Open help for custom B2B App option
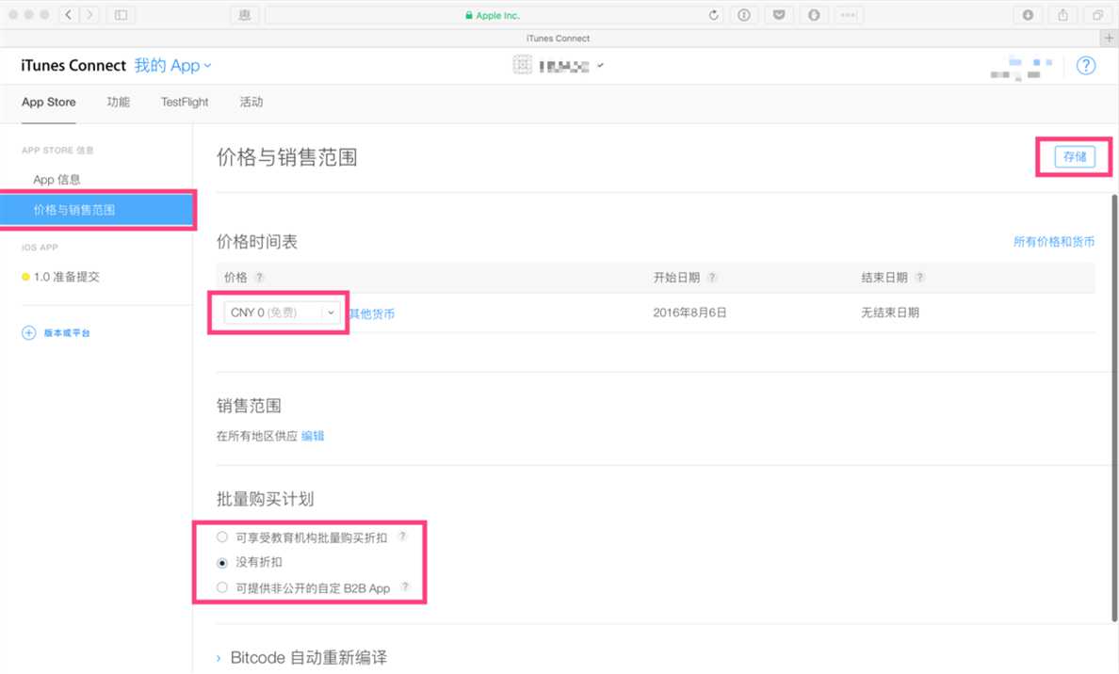The height and width of the screenshot is (674, 1119). click(x=405, y=587)
